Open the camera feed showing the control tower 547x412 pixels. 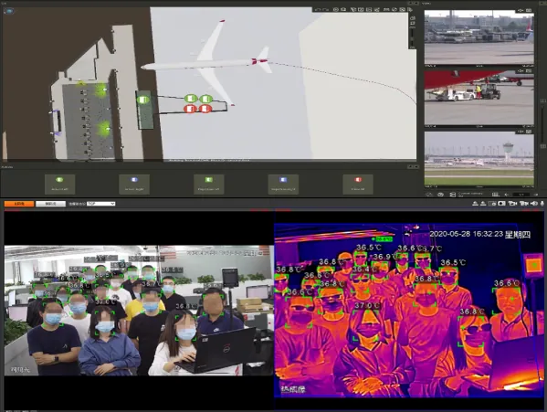479,159
